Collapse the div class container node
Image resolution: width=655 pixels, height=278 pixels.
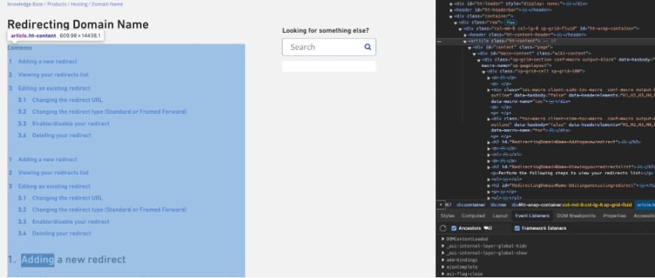click(x=451, y=16)
